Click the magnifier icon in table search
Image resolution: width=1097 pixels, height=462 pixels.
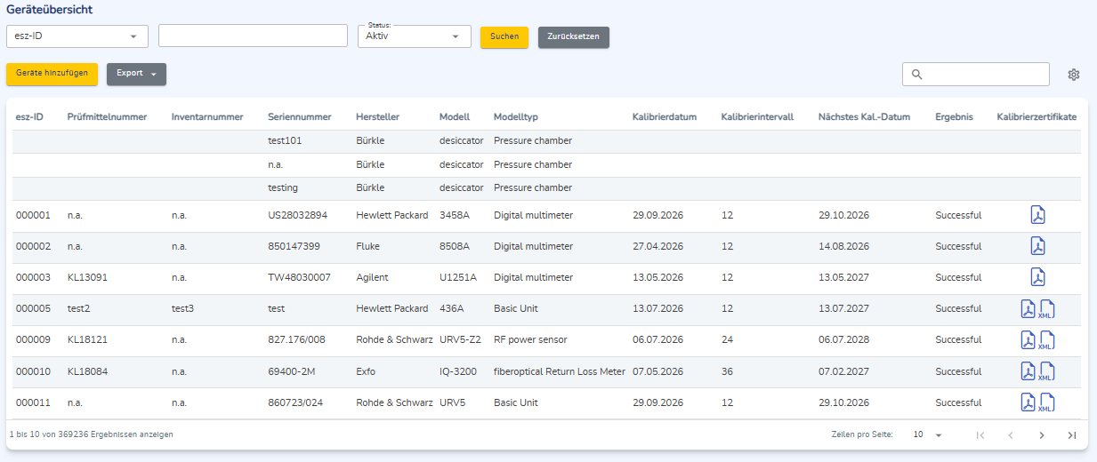coord(917,75)
